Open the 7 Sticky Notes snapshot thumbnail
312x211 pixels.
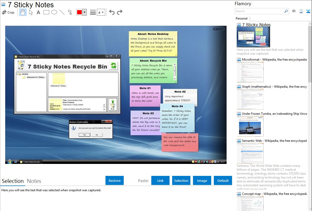point(253,37)
